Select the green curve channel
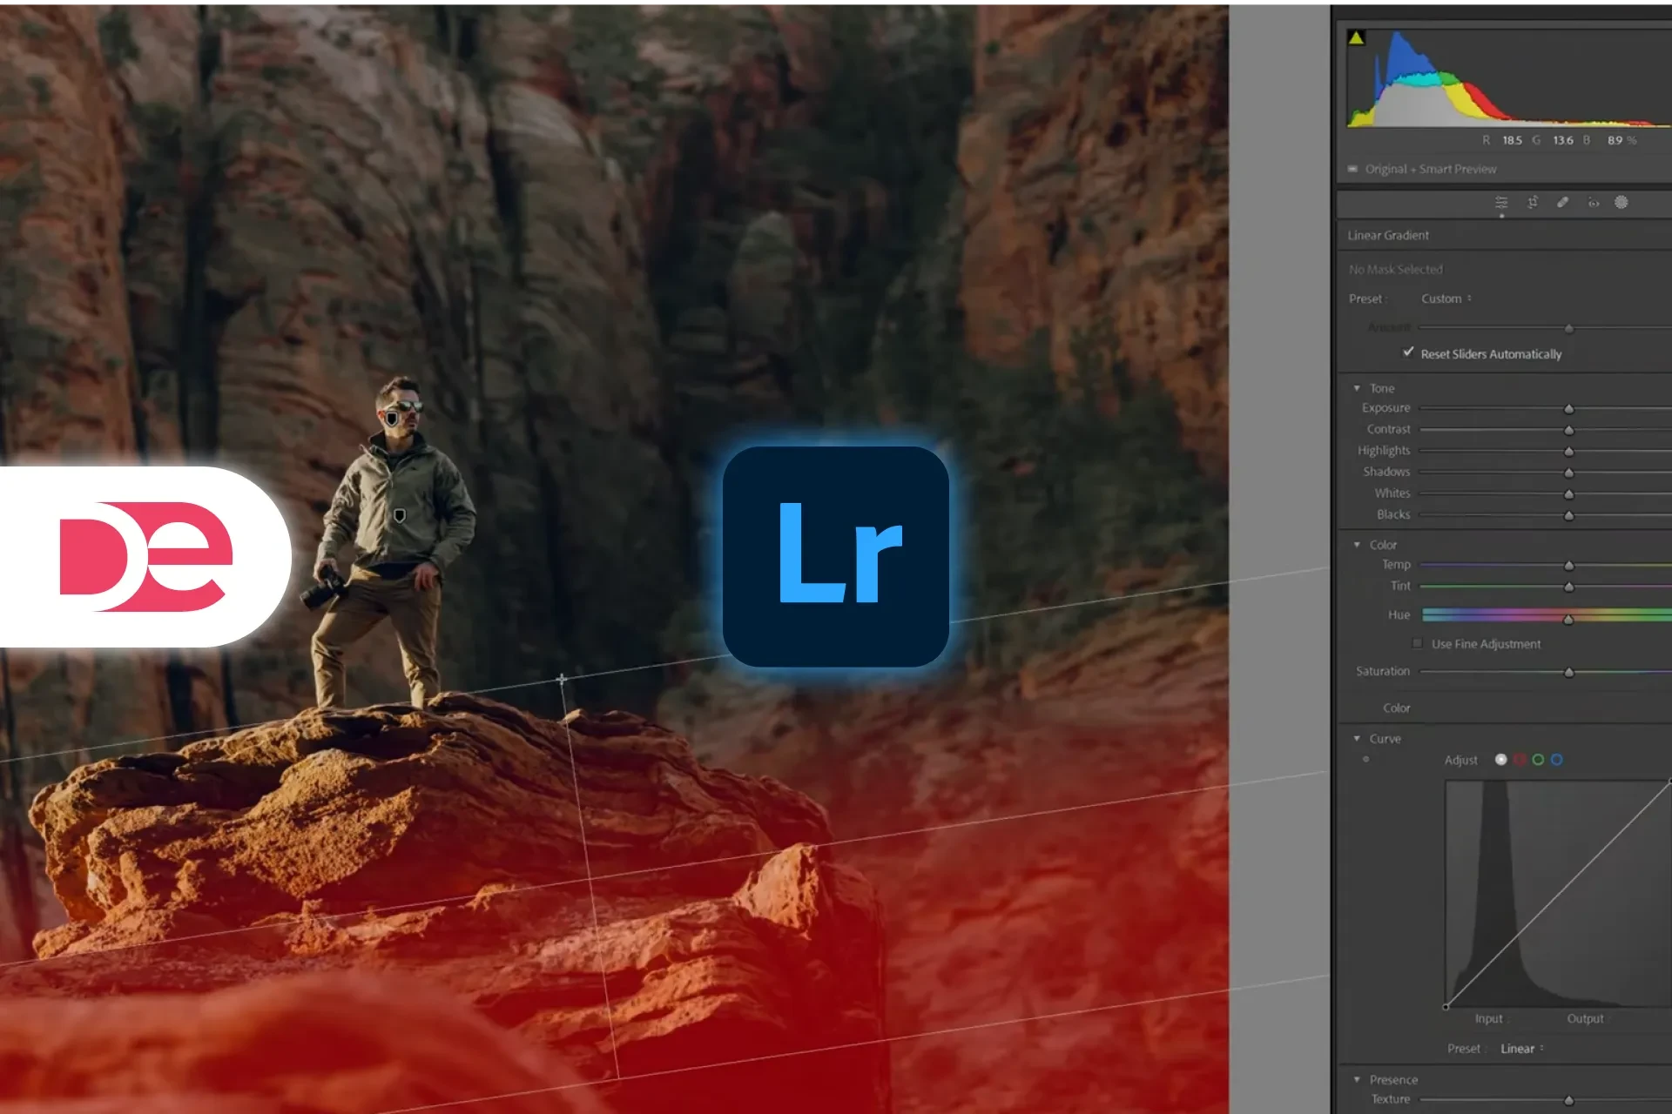This screenshot has width=1672, height=1114. (x=1538, y=760)
